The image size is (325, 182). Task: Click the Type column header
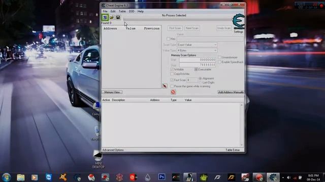coord(174,100)
